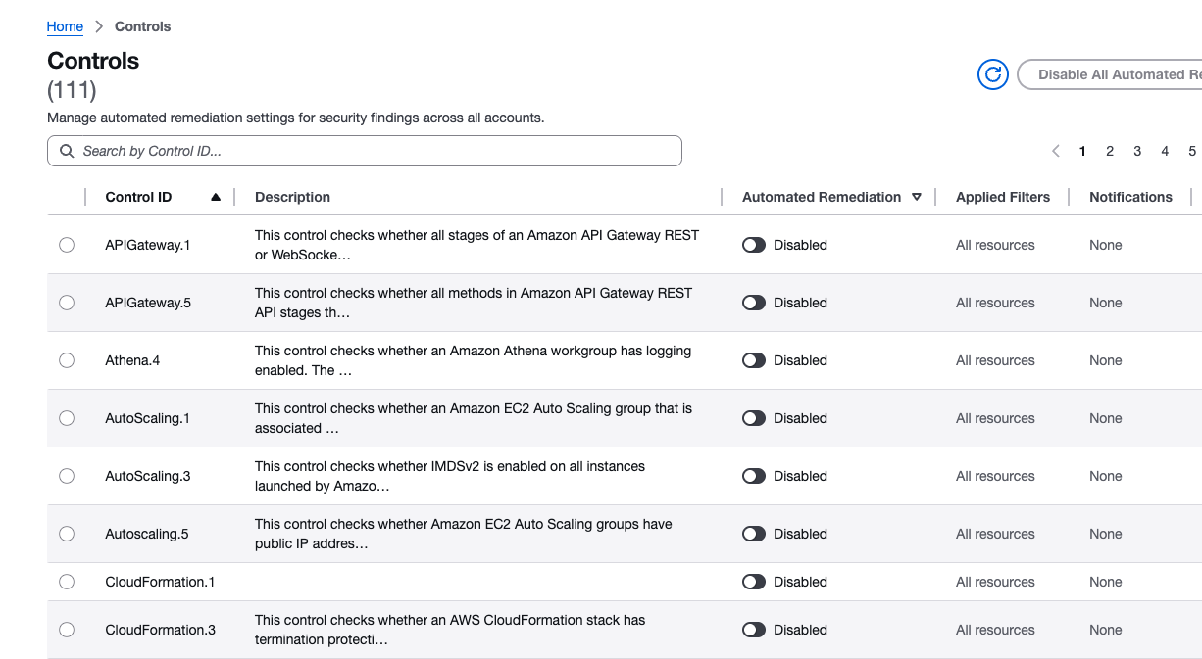Screen dimensions: 1202x659
Task: Focus the Search by Control ID field
Action: coord(365,151)
